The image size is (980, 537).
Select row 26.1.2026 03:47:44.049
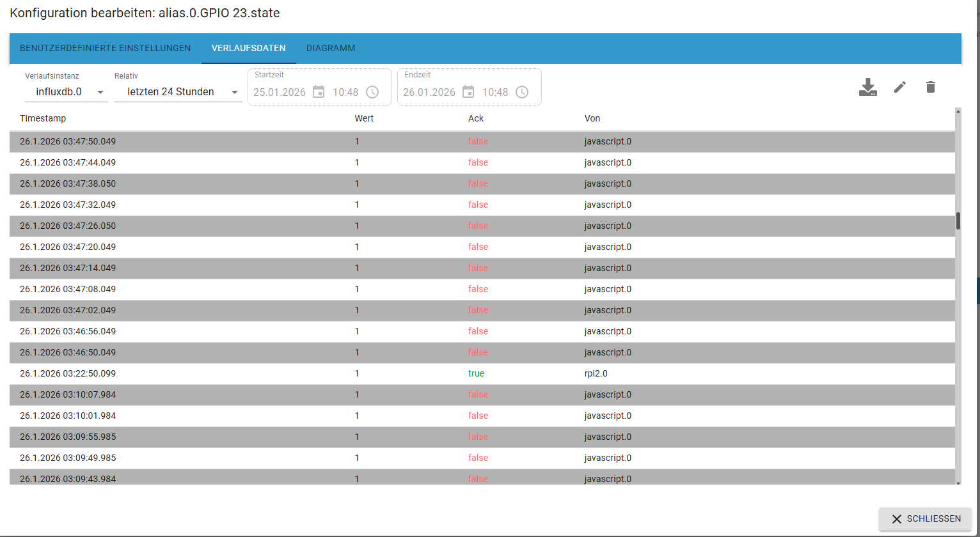tap(482, 162)
